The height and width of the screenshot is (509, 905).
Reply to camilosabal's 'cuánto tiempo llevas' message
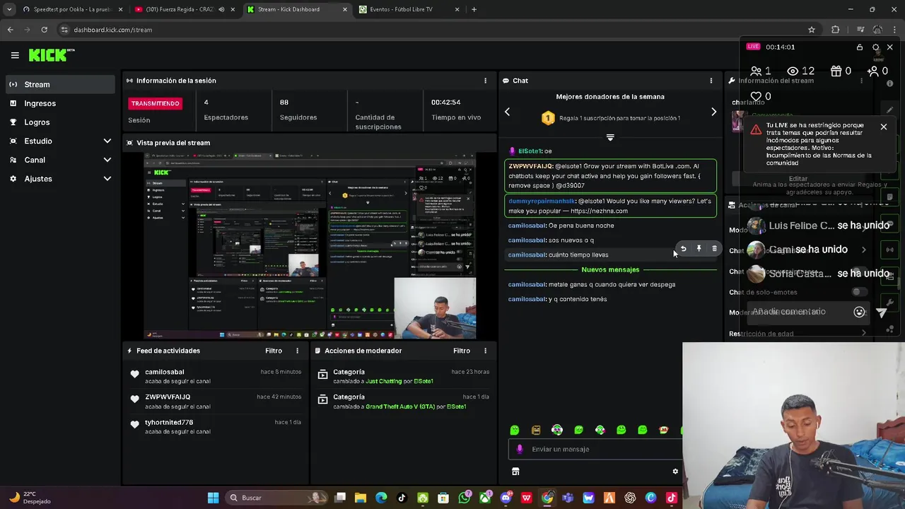click(683, 249)
